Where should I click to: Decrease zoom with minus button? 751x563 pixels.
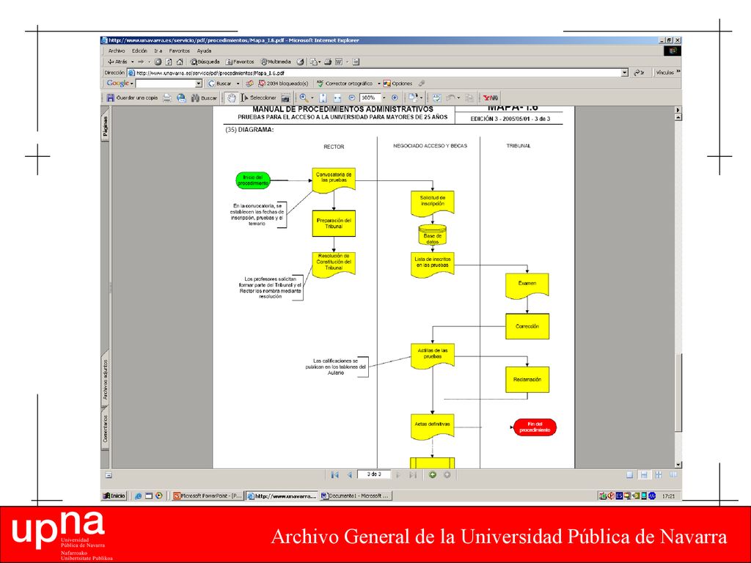coord(351,97)
